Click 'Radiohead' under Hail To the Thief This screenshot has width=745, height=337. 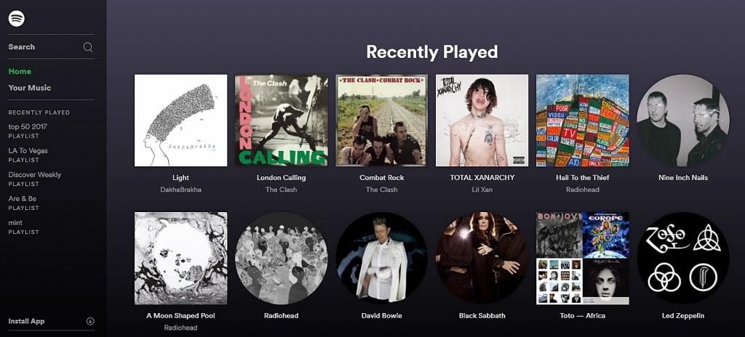[583, 190]
